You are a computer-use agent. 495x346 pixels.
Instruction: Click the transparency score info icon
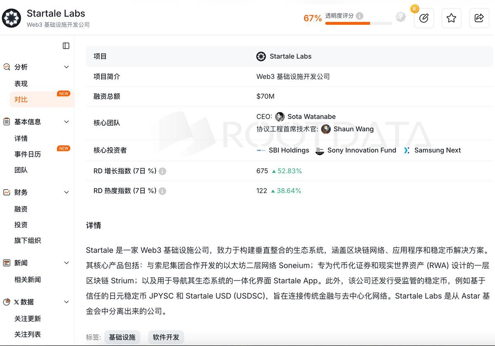360,16
